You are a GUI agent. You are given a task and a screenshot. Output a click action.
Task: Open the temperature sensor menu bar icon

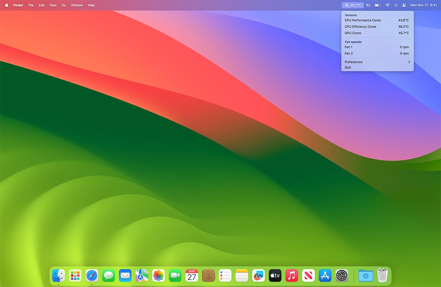(x=352, y=5)
